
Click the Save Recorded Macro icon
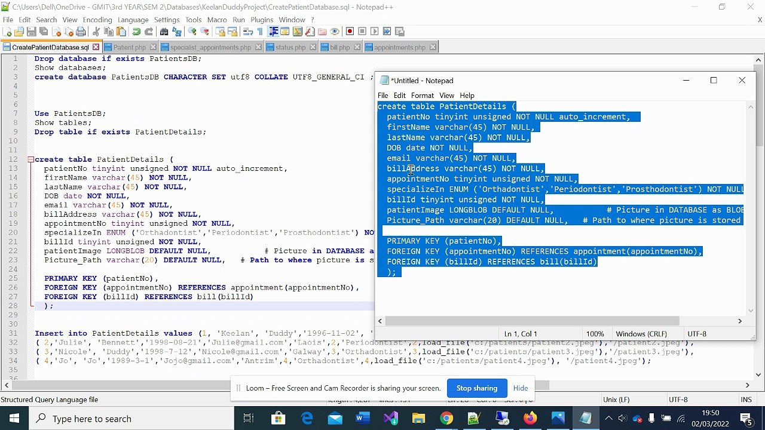coord(399,32)
